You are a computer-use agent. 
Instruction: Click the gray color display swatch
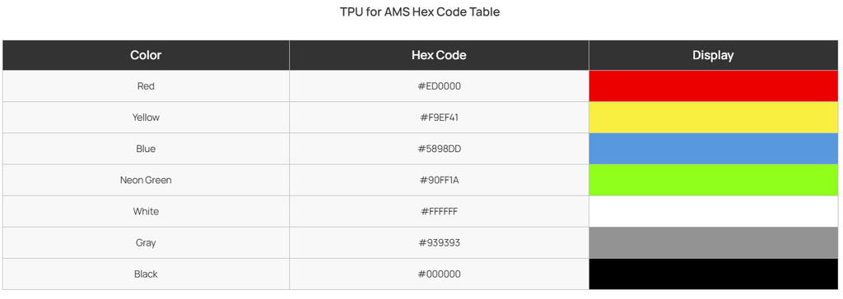coord(714,242)
